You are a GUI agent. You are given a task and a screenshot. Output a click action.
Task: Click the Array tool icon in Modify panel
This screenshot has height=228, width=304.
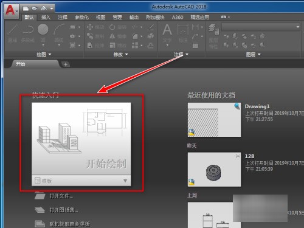(x=134, y=46)
